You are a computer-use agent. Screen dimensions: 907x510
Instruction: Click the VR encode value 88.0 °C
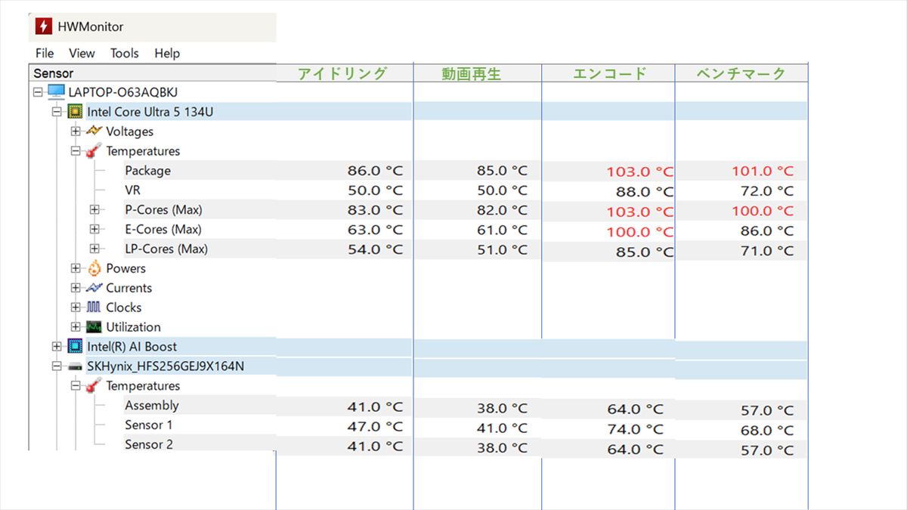point(645,192)
